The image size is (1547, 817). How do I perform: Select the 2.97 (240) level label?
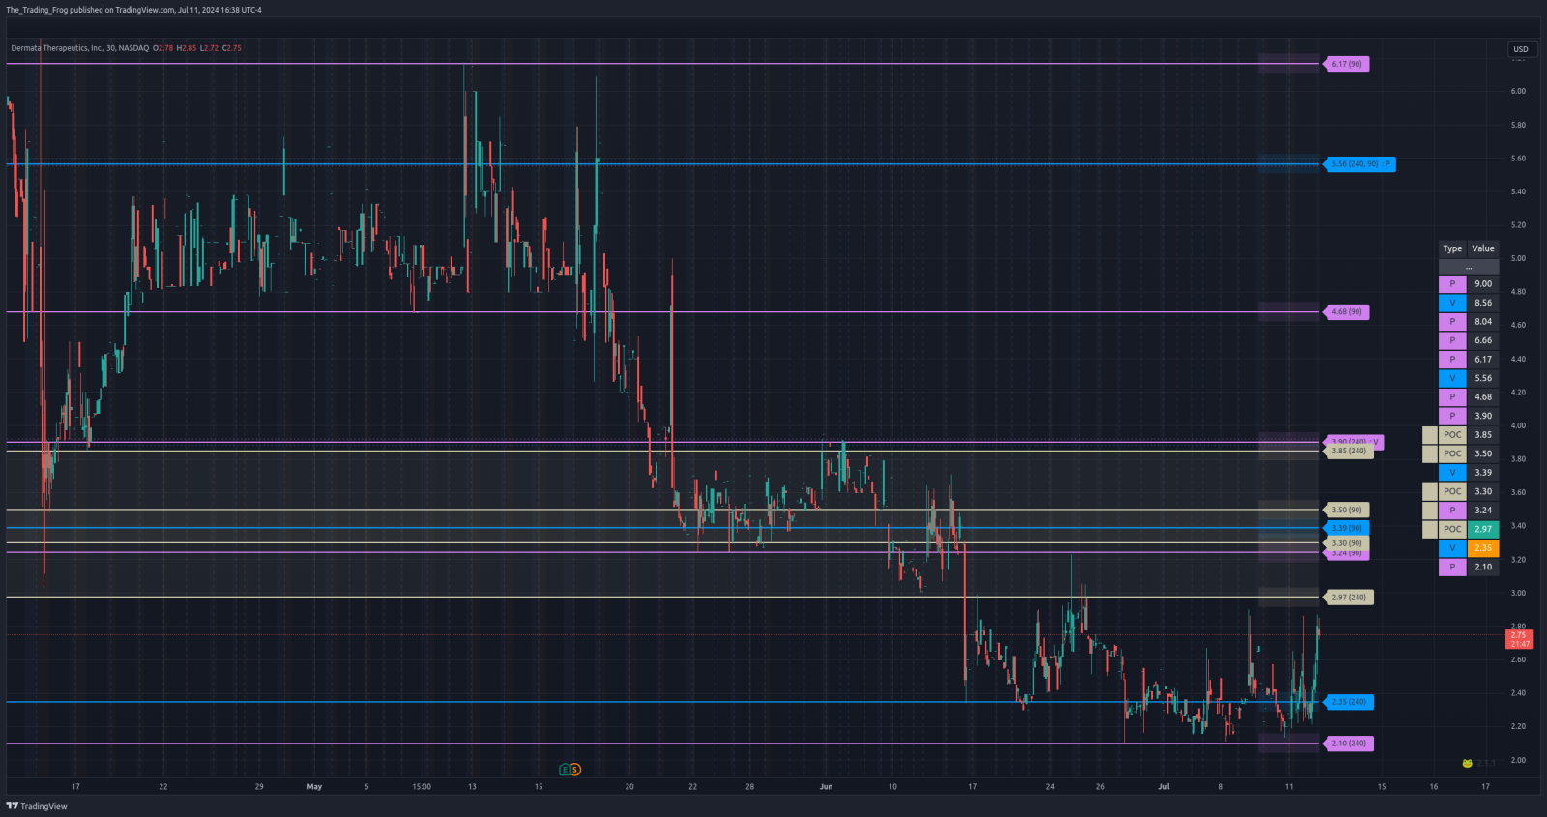pyautogui.click(x=1349, y=598)
